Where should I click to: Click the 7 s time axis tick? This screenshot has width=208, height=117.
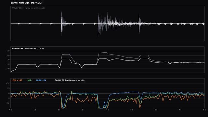click(x=180, y=110)
